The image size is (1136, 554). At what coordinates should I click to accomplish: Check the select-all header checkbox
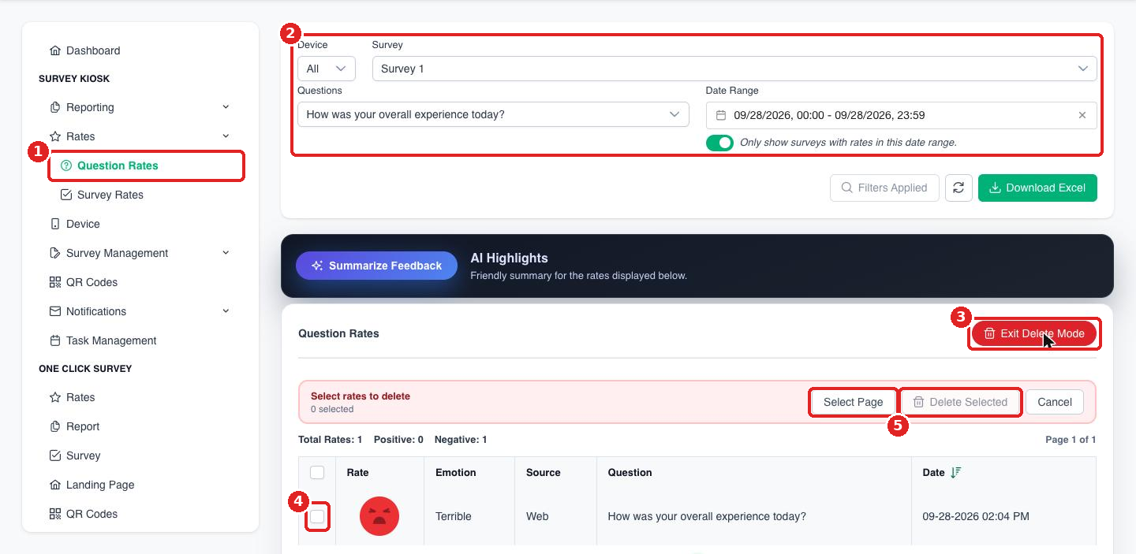[x=317, y=473]
